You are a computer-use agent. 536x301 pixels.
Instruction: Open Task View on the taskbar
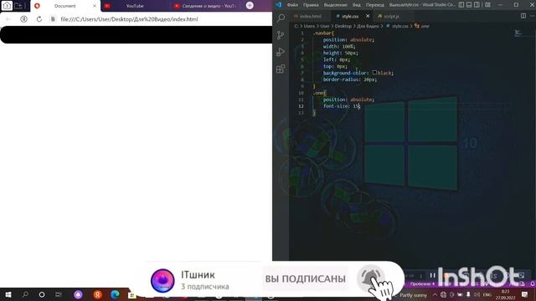59,294
